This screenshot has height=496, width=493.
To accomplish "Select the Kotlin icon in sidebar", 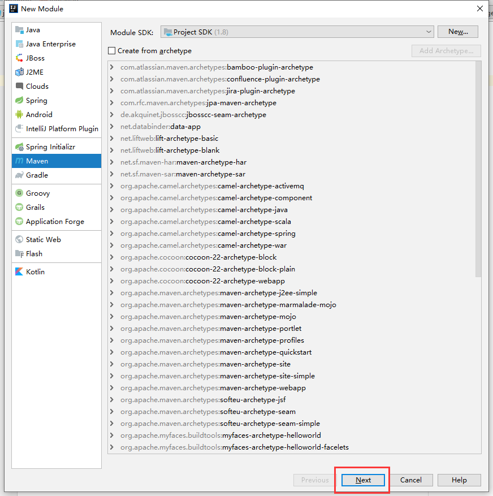I will point(20,272).
